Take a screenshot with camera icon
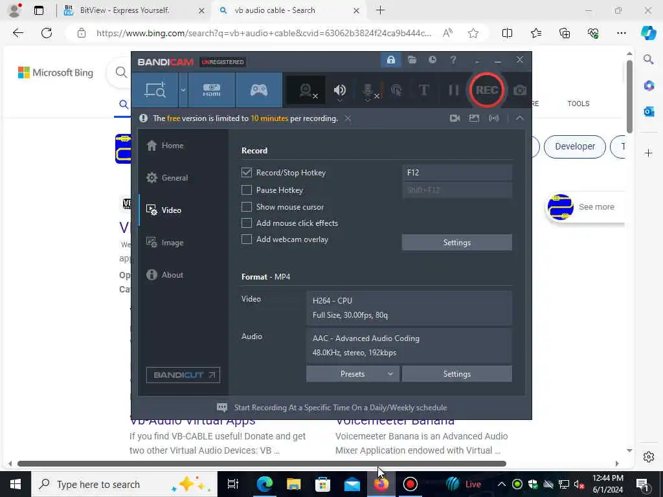 coord(520,90)
